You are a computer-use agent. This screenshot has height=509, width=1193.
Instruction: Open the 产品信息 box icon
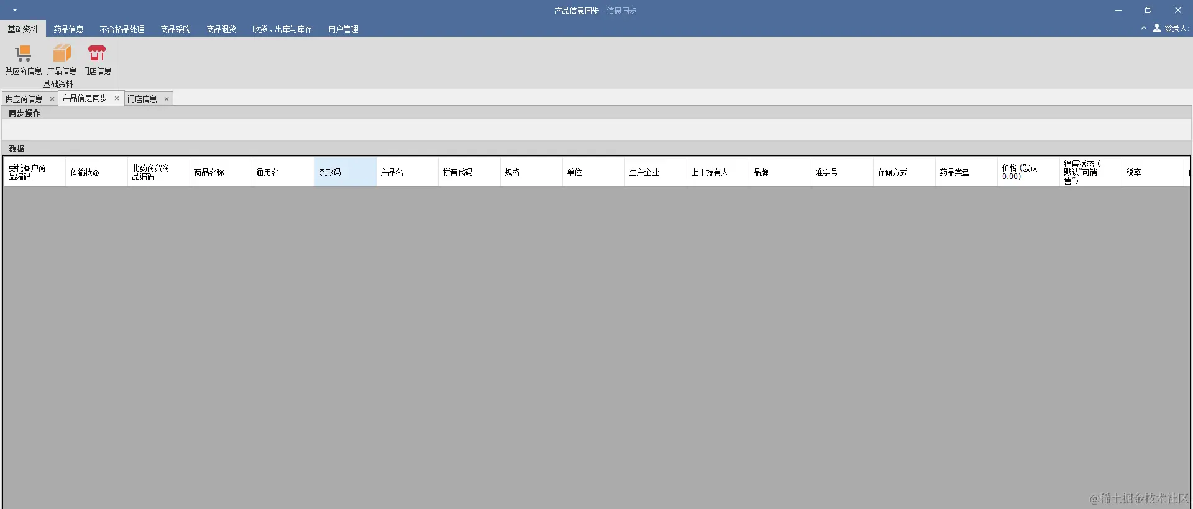pyautogui.click(x=62, y=60)
